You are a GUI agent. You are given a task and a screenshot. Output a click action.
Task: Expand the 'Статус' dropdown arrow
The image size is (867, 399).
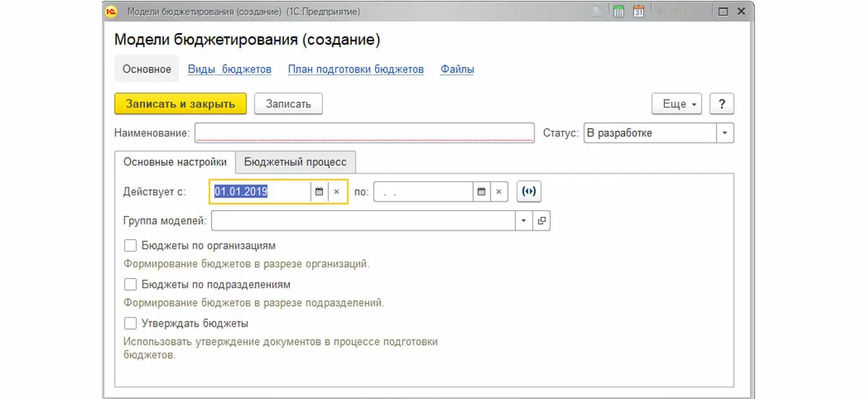725,133
